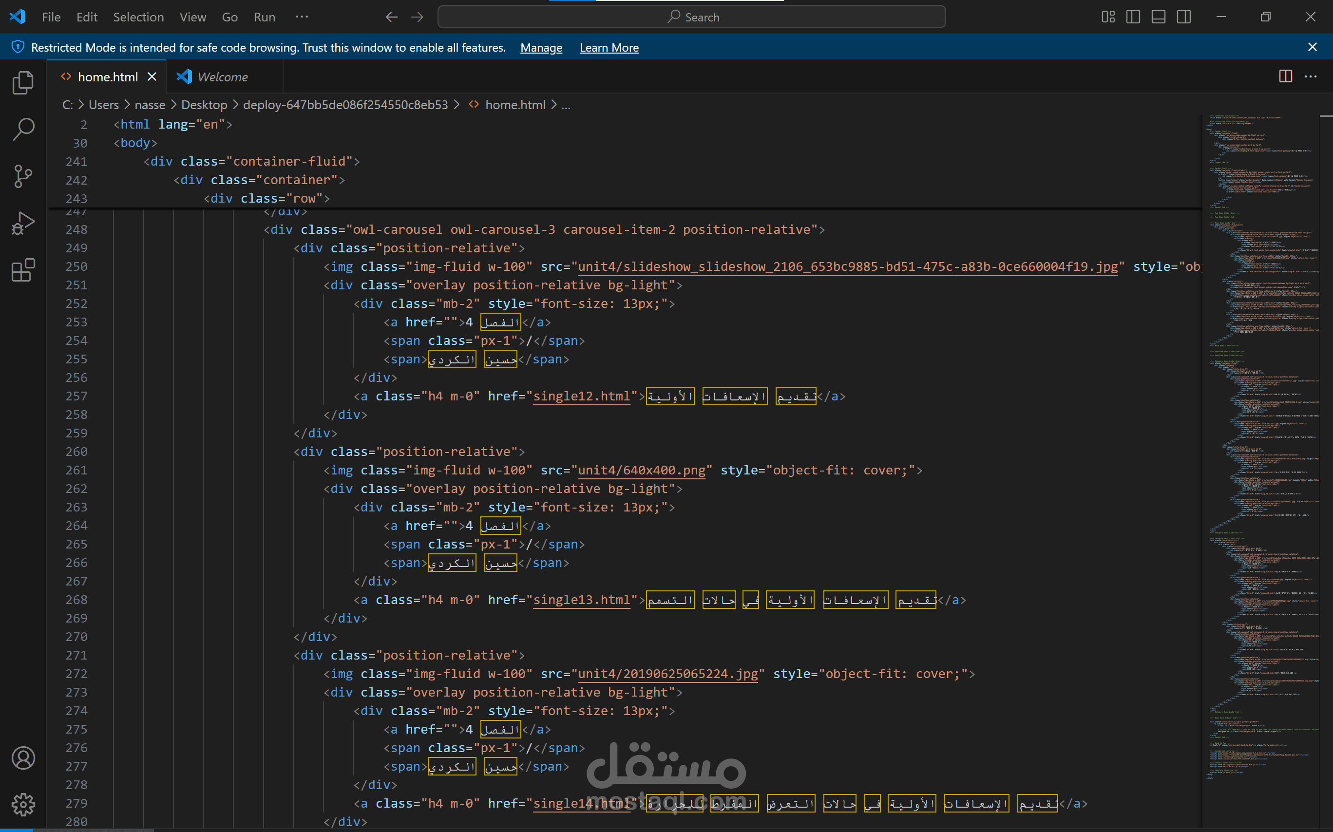
Task: Expand the hidden menu bar items ellipsis
Action: (302, 17)
